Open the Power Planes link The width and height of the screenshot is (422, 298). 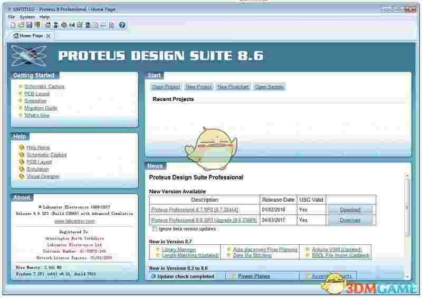[x=254, y=276]
